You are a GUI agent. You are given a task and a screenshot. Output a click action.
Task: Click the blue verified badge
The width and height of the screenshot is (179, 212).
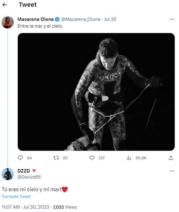(57, 19)
